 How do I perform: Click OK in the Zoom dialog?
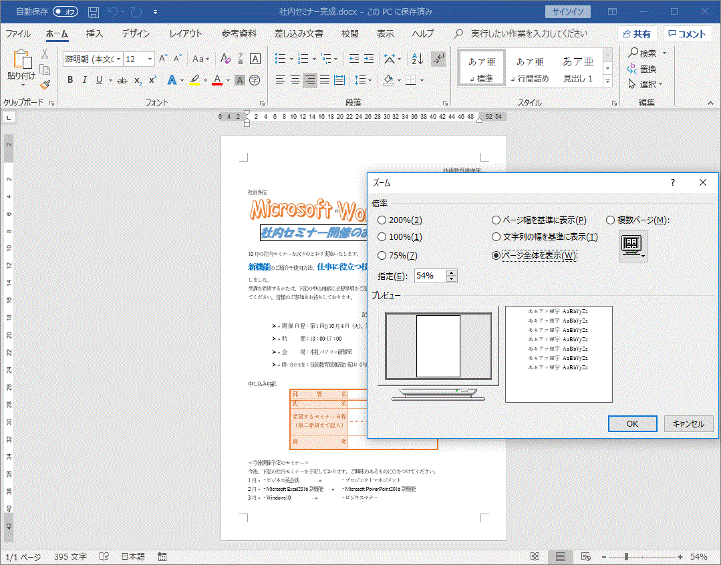click(x=633, y=424)
